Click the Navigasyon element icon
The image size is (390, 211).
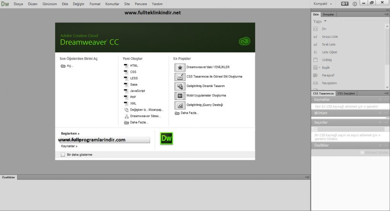315,83
